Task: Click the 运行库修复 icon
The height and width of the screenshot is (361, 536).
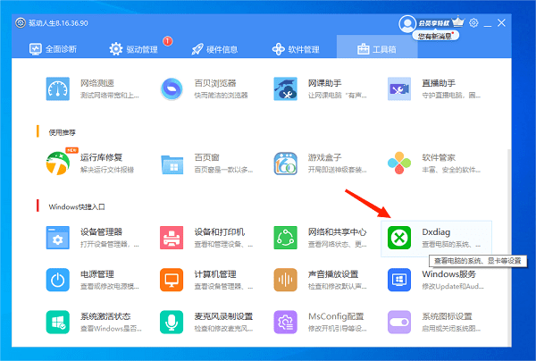Action: (x=58, y=163)
